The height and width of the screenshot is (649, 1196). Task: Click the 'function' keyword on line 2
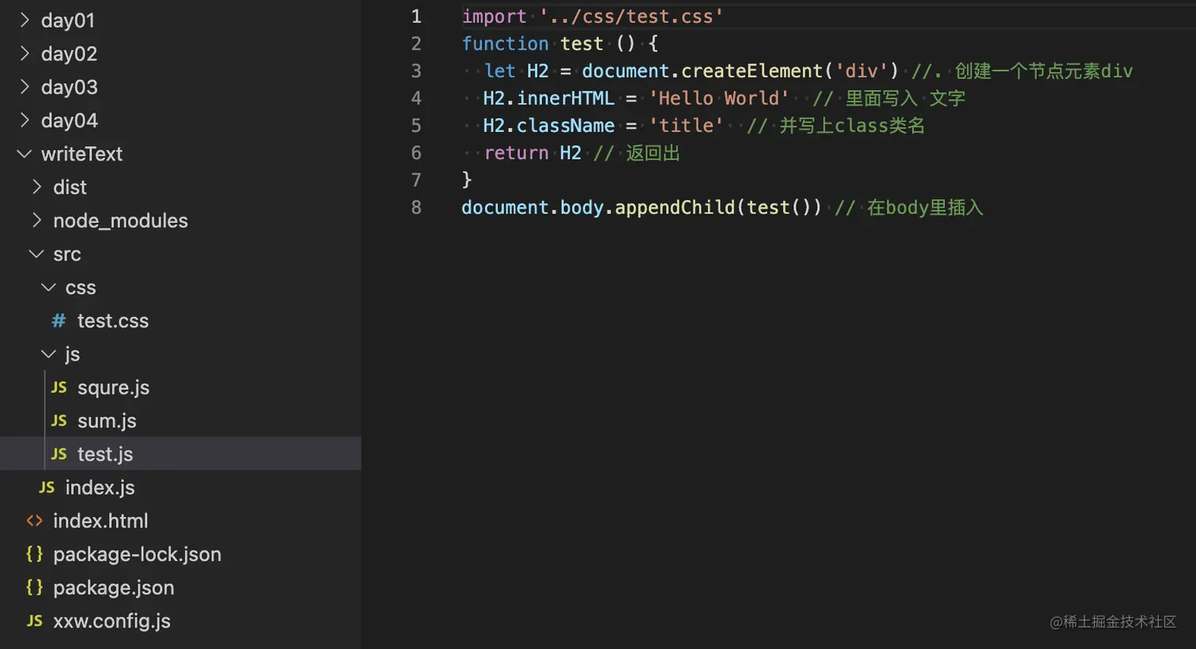505,43
